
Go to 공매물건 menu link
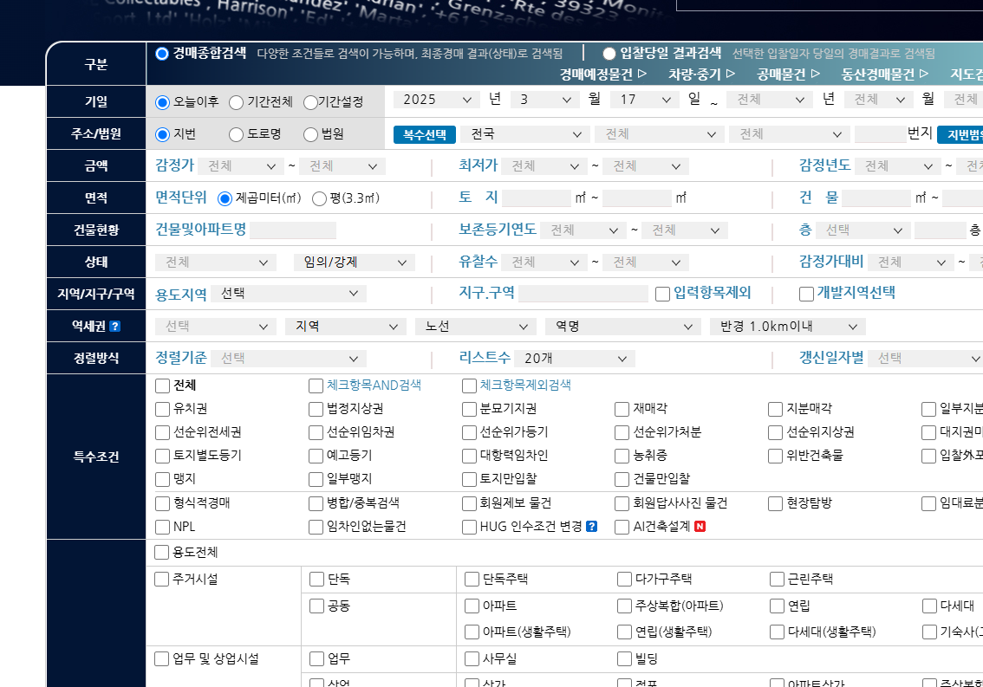[788, 75]
